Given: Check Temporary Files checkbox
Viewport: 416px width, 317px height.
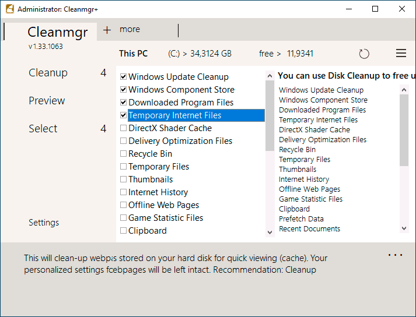Looking at the screenshot, I should pos(123,167).
